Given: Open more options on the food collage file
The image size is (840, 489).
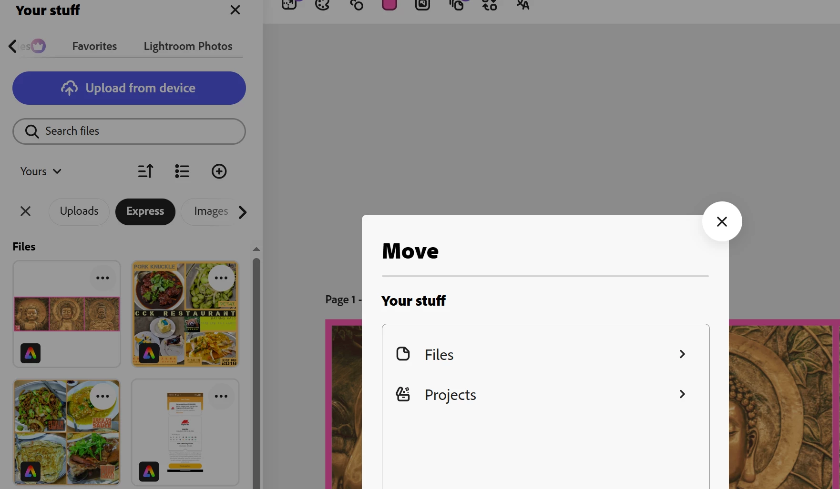Looking at the screenshot, I should [x=103, y=396].
